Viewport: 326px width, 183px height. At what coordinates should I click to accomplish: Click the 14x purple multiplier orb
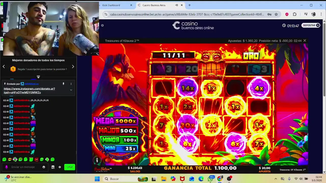click(187, 88)
